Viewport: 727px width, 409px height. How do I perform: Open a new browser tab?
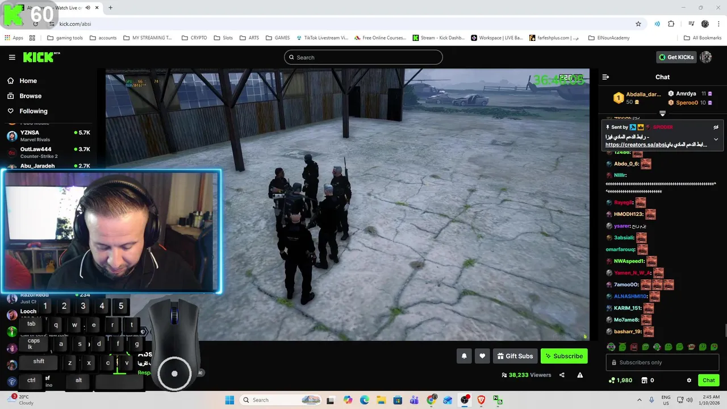(110, 8)
